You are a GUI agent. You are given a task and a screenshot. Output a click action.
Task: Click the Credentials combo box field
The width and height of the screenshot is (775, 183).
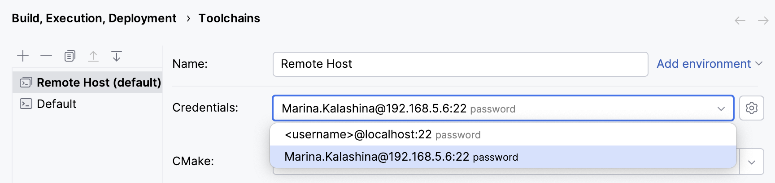[x=493, y=108]
